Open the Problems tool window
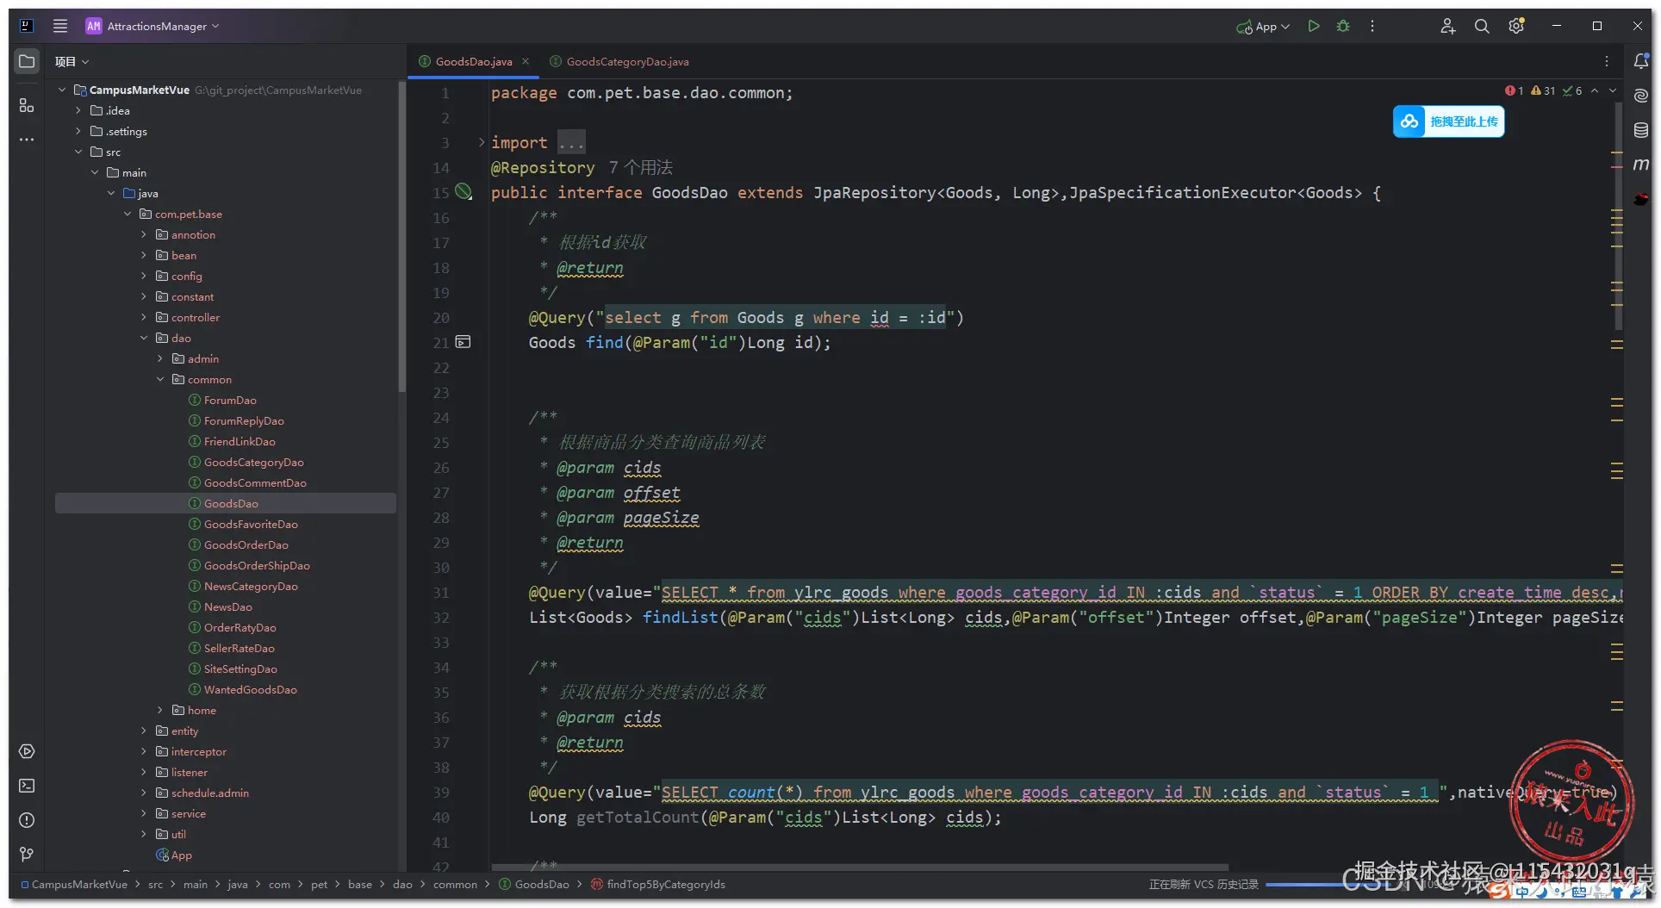 click(x=27, y=820)
